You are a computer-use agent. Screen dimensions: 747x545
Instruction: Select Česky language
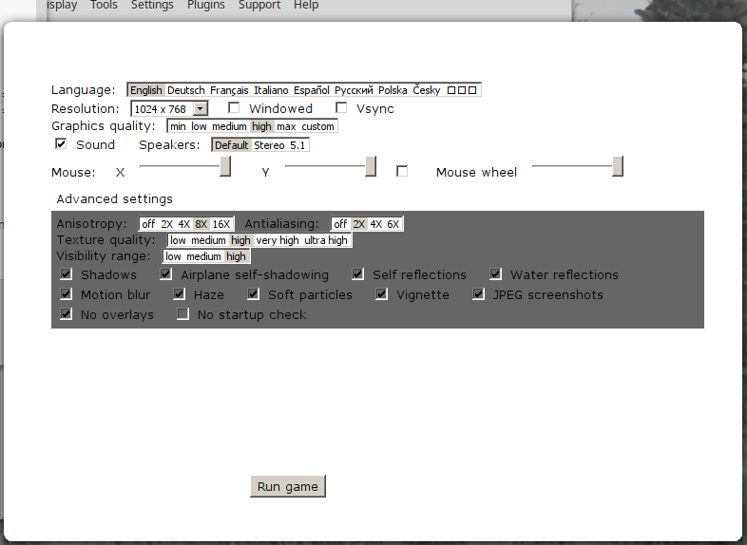[427, 90]
